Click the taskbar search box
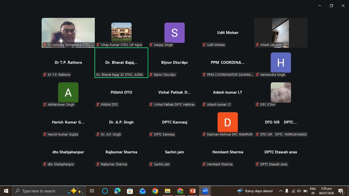The width and height of the screenshot is (349, 196). [x=49, y=191]
